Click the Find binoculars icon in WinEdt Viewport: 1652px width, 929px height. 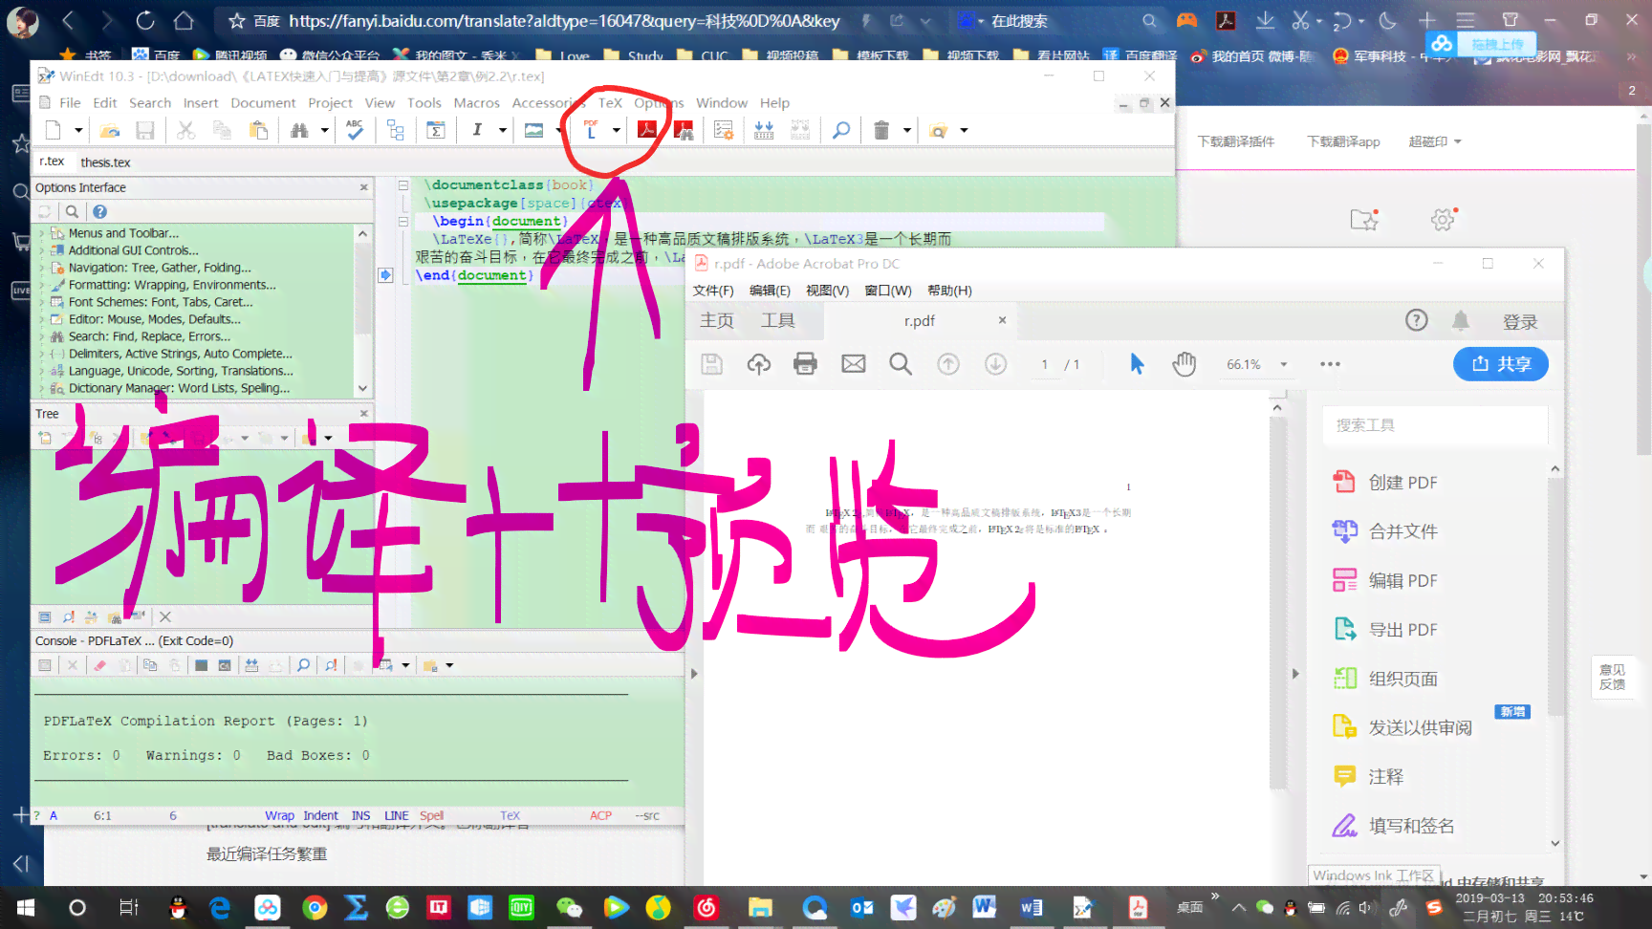(x=299, y=130)
